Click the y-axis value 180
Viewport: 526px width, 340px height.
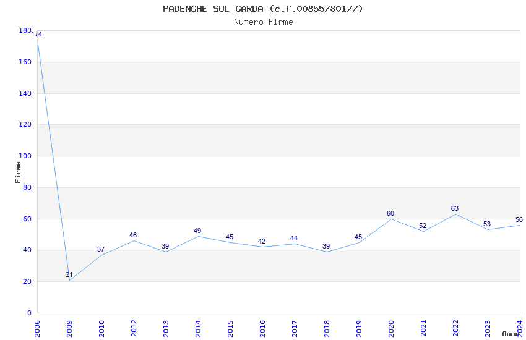[x=25, y=30]
